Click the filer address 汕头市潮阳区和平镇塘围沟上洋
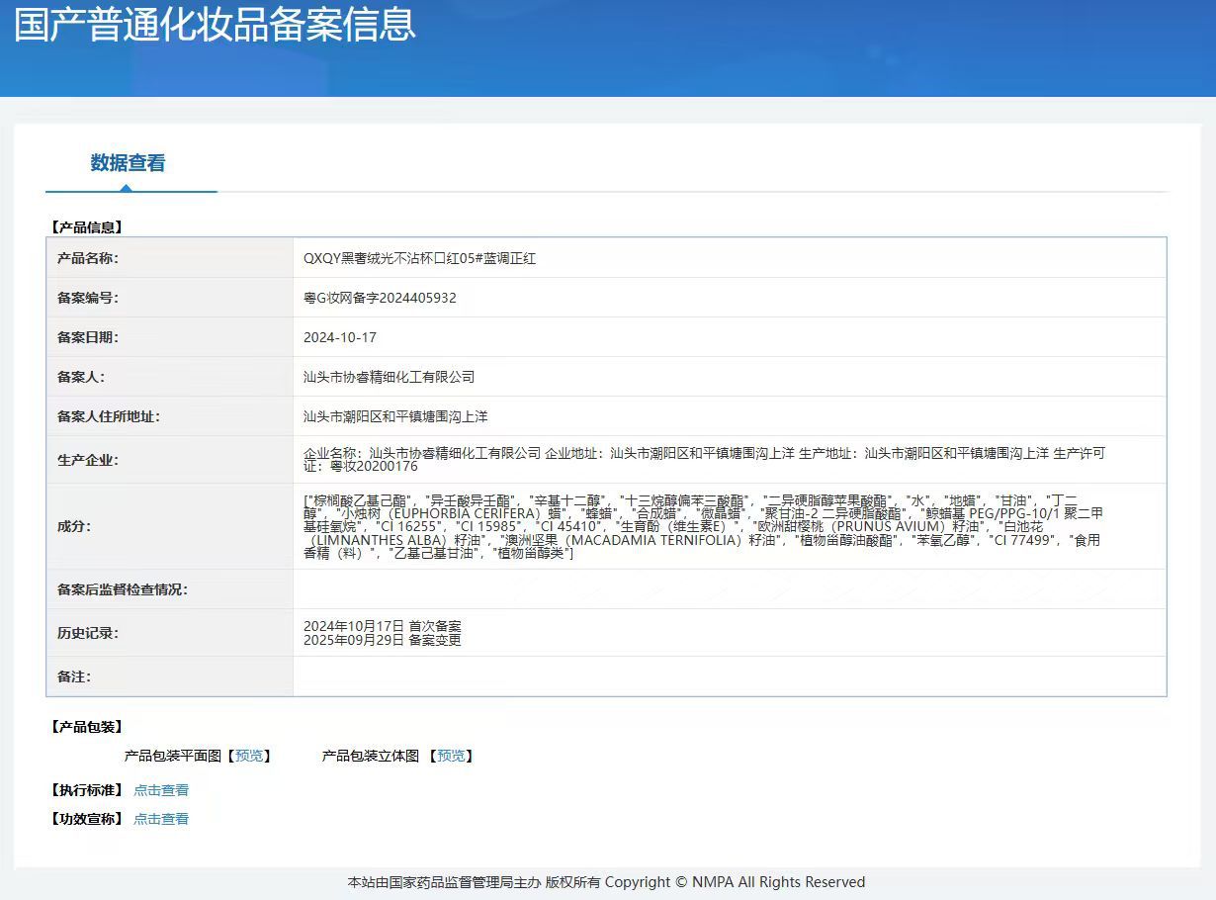Image resolution: width=1216 pixels, height=900 pixels. pos(395,416)
